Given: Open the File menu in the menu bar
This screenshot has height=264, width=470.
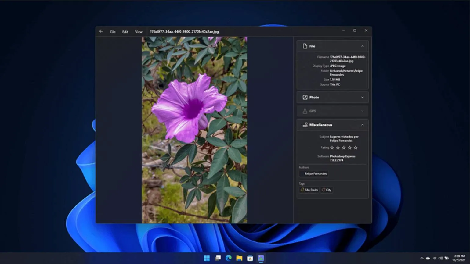Looking at the screenshot, I should coord(113,32).
